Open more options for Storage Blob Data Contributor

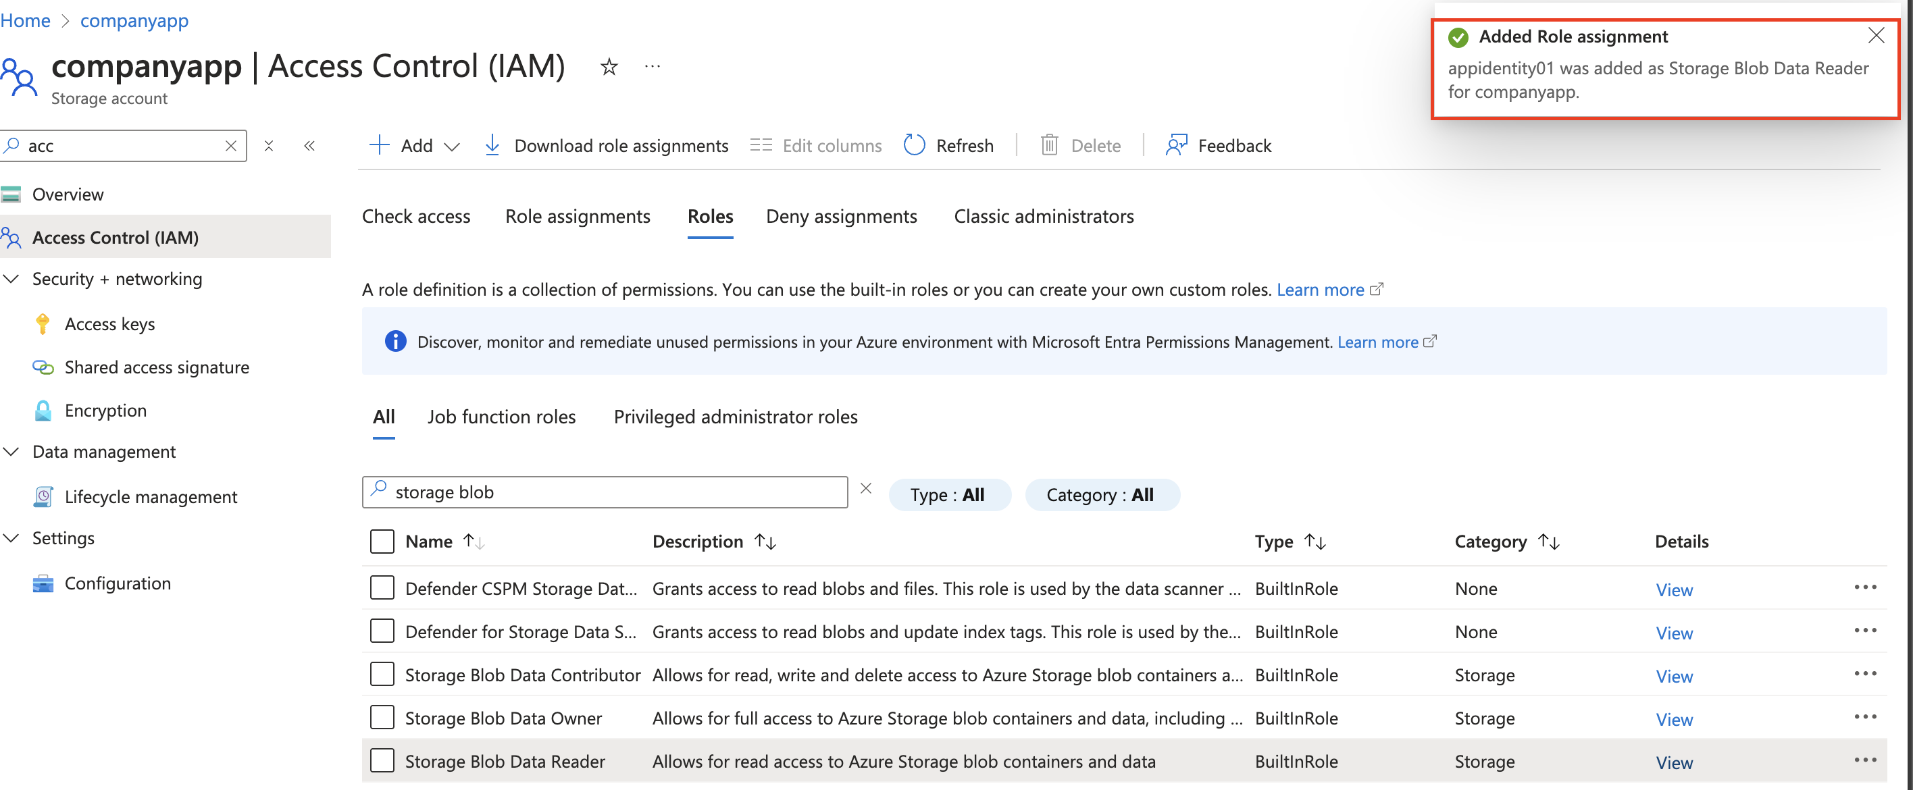tap(1865, 673)
